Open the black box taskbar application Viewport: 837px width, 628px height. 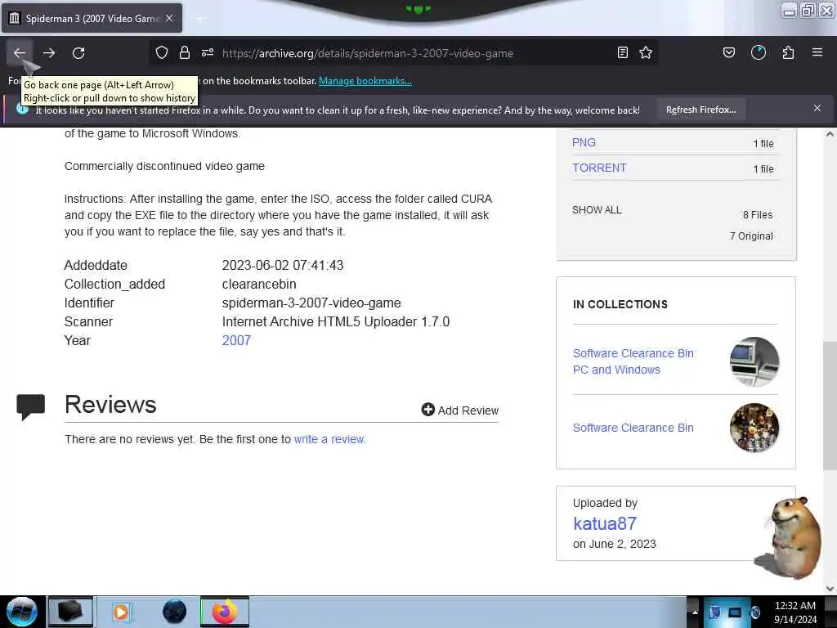[x=70, y=612]
